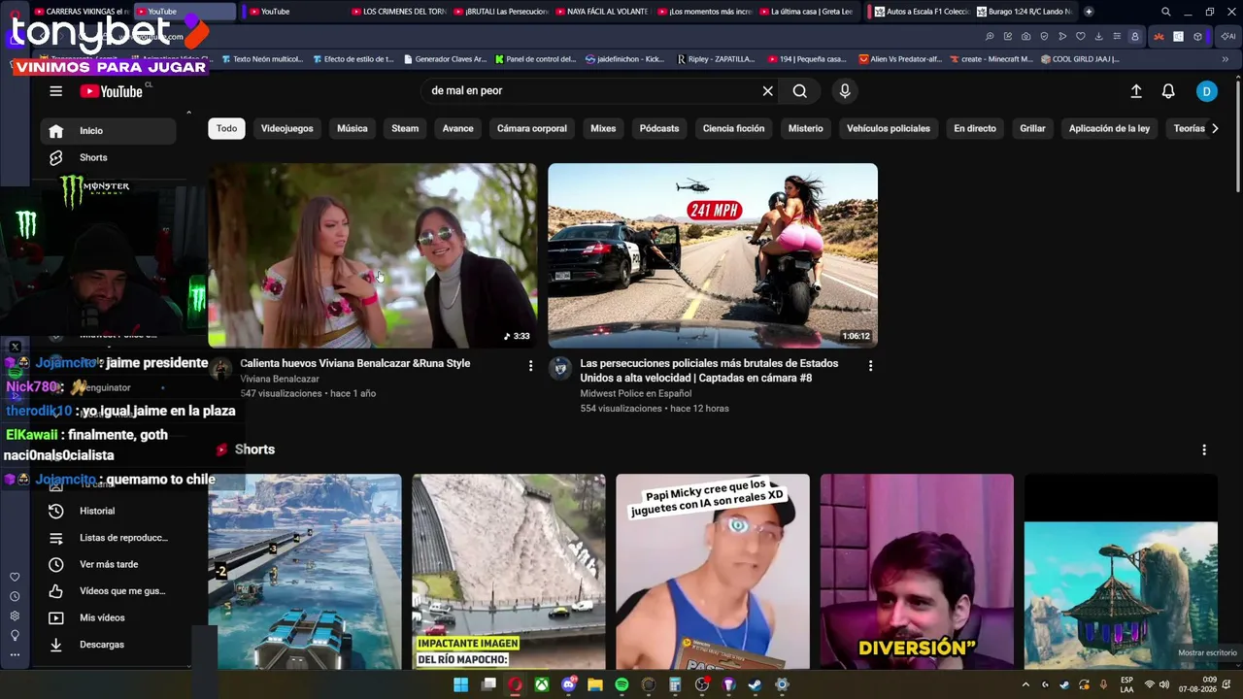Screen dimensions: 1243x699
Task: Open Midwest Police en Español channel
Action: (x=636, y=393)
